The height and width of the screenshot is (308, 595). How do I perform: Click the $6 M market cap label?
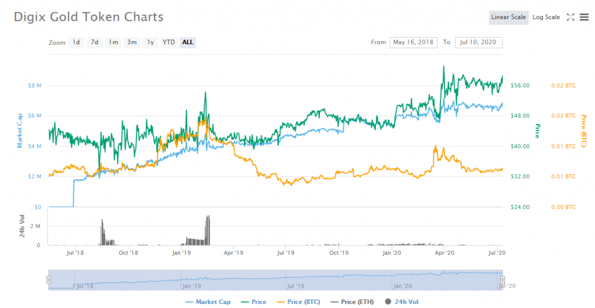click(x=34, y=116)
